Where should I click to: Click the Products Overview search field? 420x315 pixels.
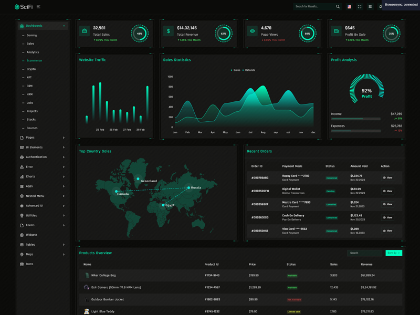click(364, 253)
